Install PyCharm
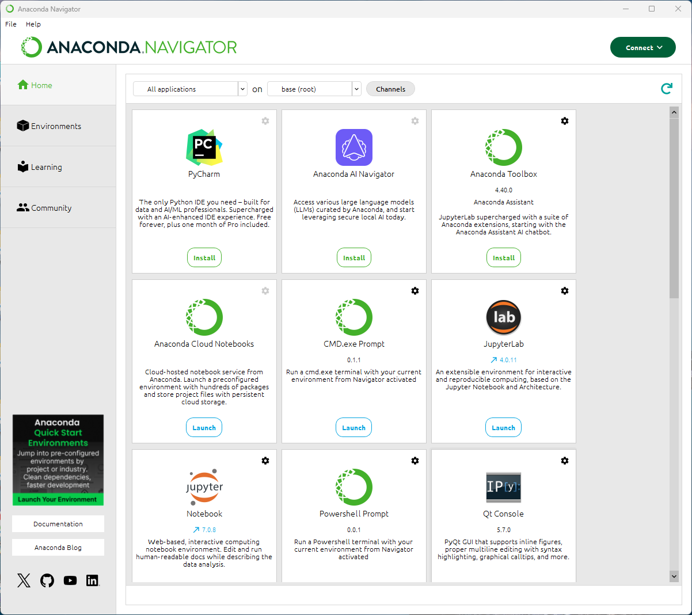Viewport: 692px width, 615px height. [x=204, y=258]
